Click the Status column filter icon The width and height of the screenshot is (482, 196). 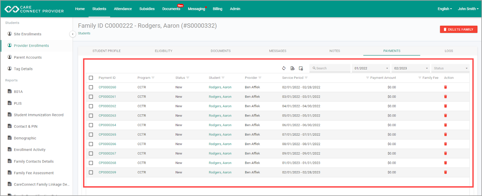(188, 78)
